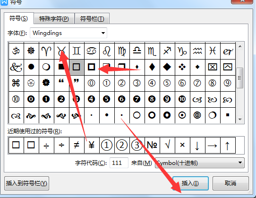This screenshot has width=256, height=198.
Task: Select the Libra scales symbol
Action: (137, 51)
